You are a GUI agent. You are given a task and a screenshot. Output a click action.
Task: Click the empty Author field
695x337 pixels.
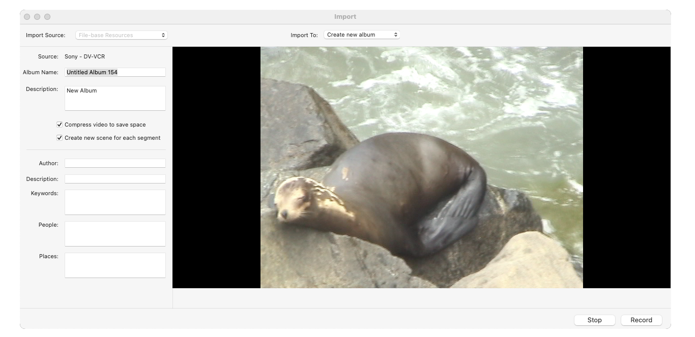114,163
